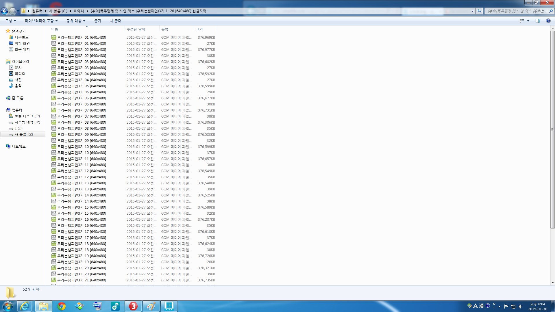This screenshot has height=312, width=555.
Task: Click the Forward navigation arrow
Action: click(12, 11)
